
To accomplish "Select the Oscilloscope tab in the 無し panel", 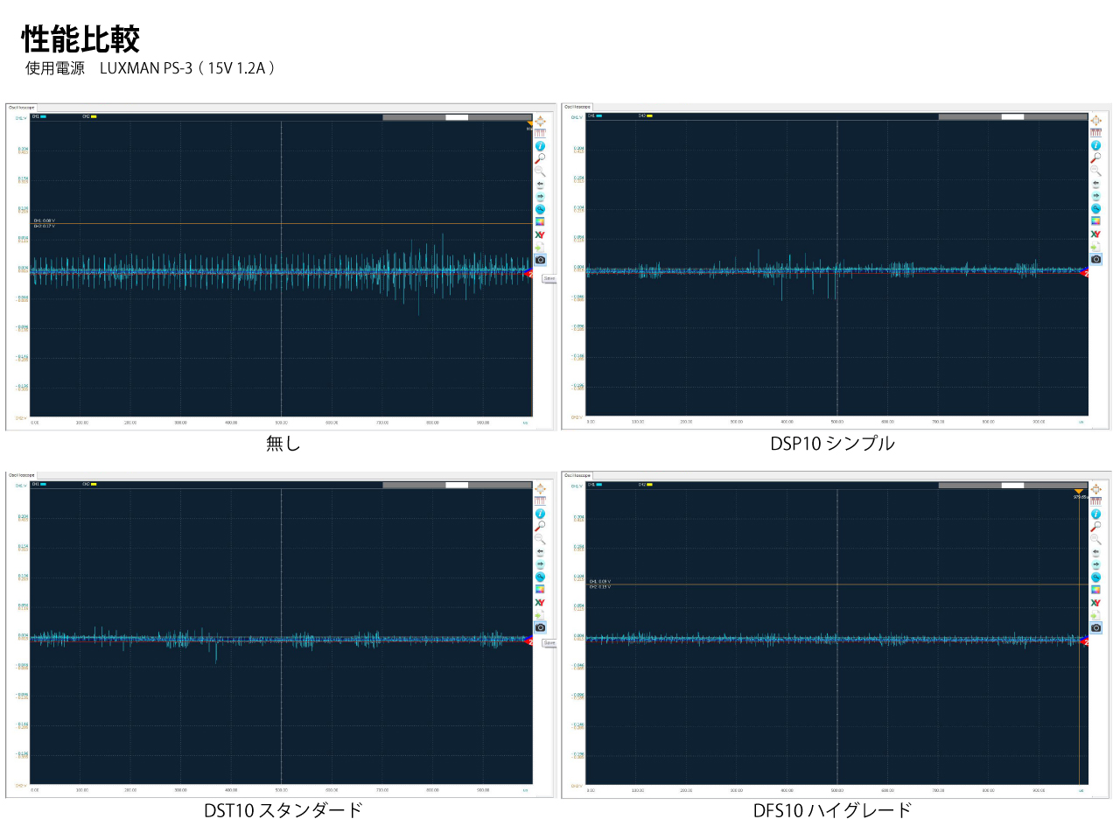I will click(x=21, y=108).
